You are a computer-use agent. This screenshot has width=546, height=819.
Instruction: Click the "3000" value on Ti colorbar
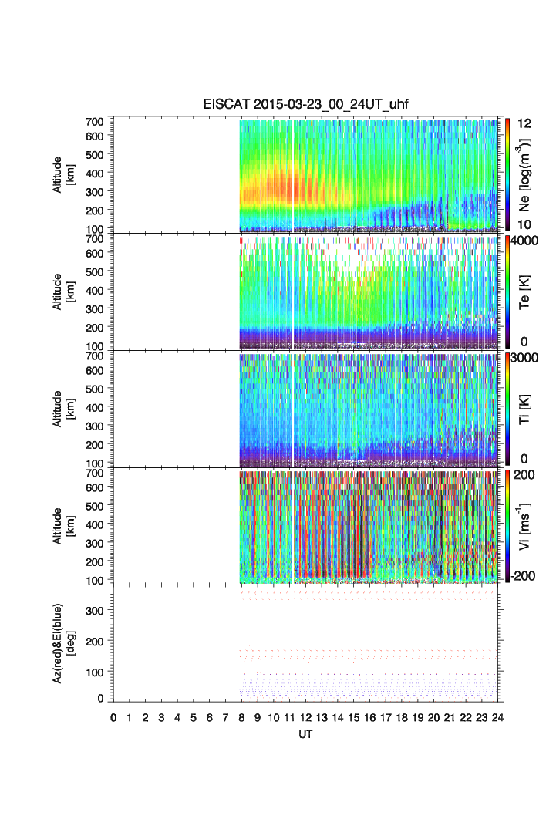(524, 357)
